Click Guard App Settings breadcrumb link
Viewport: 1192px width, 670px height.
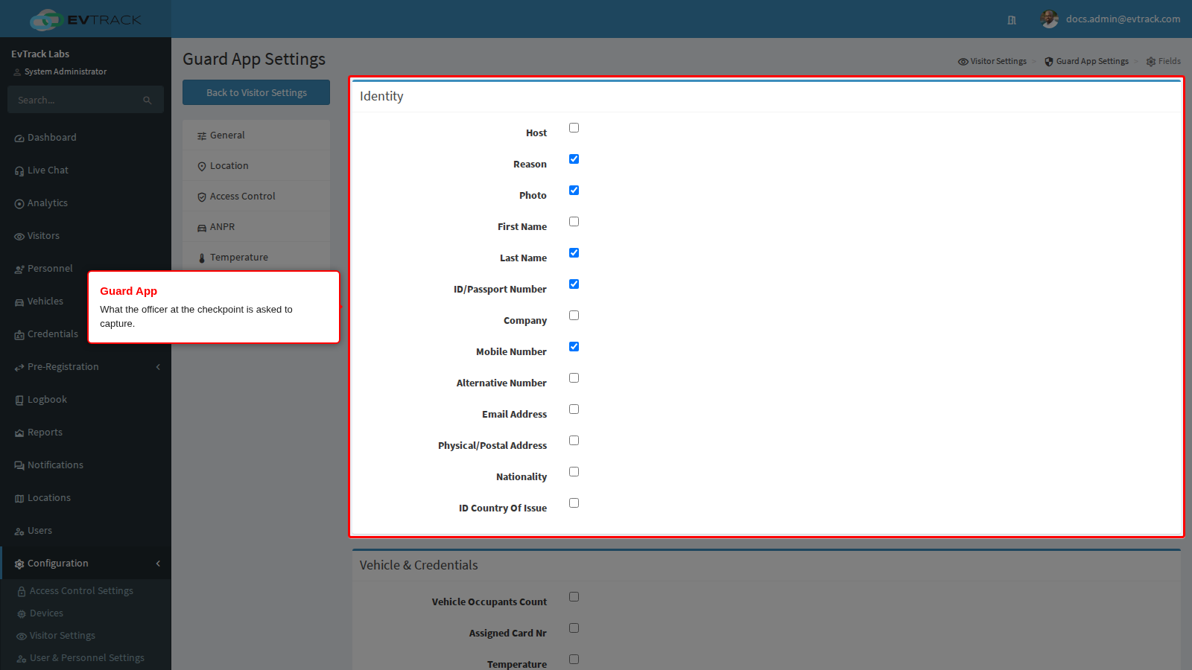[1087, 62]
